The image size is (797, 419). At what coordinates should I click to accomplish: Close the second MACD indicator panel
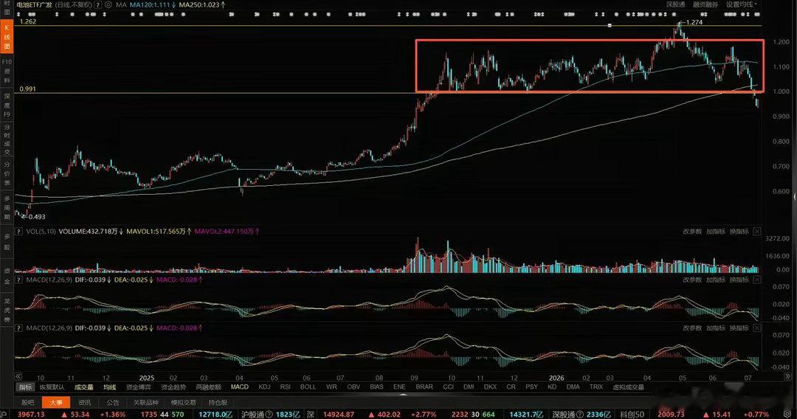point(757,328)
